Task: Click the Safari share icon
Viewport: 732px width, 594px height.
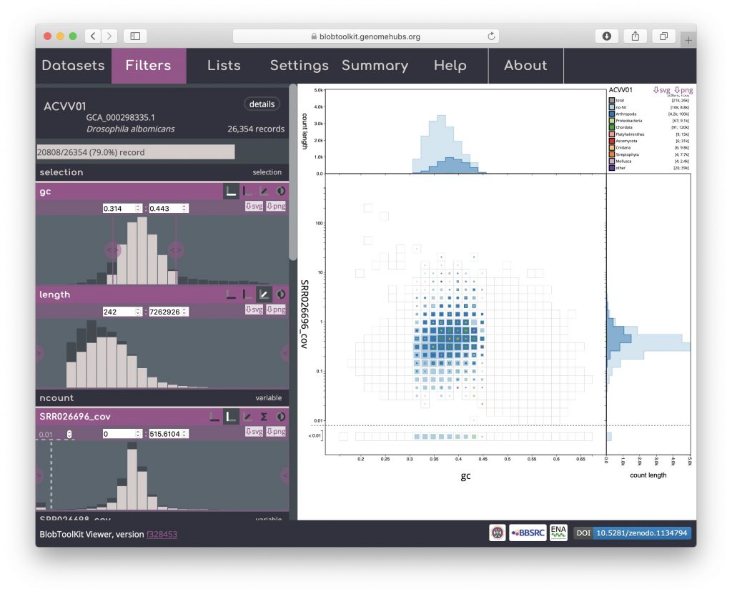Action: click(635, 36)
